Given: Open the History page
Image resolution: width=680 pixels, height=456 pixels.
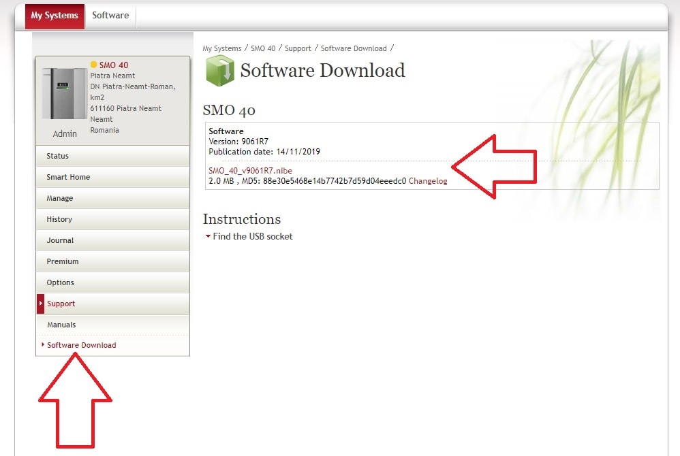Looking at the screenshot, I should pos(59,219).
